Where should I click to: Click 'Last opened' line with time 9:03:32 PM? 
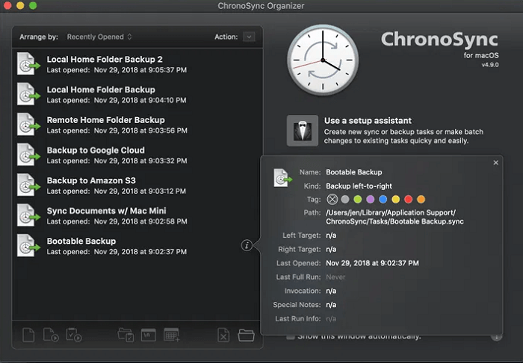click(117, 161)
